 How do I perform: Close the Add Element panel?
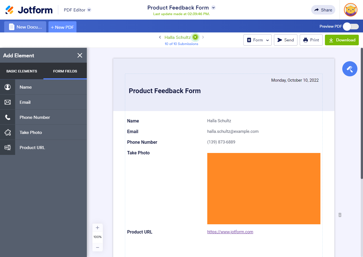80,55
